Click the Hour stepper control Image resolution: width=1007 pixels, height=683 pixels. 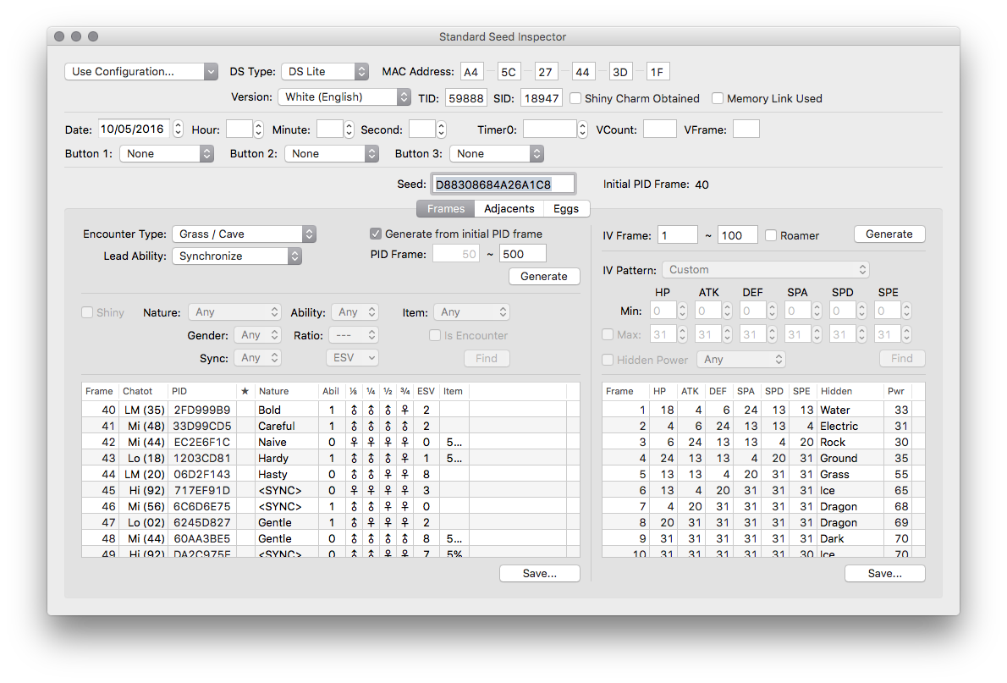[259, 129]
